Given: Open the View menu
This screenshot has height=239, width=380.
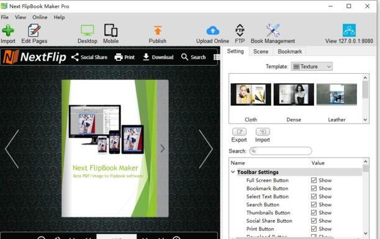Looking at the screenshot, I should [x=20, y=17].
